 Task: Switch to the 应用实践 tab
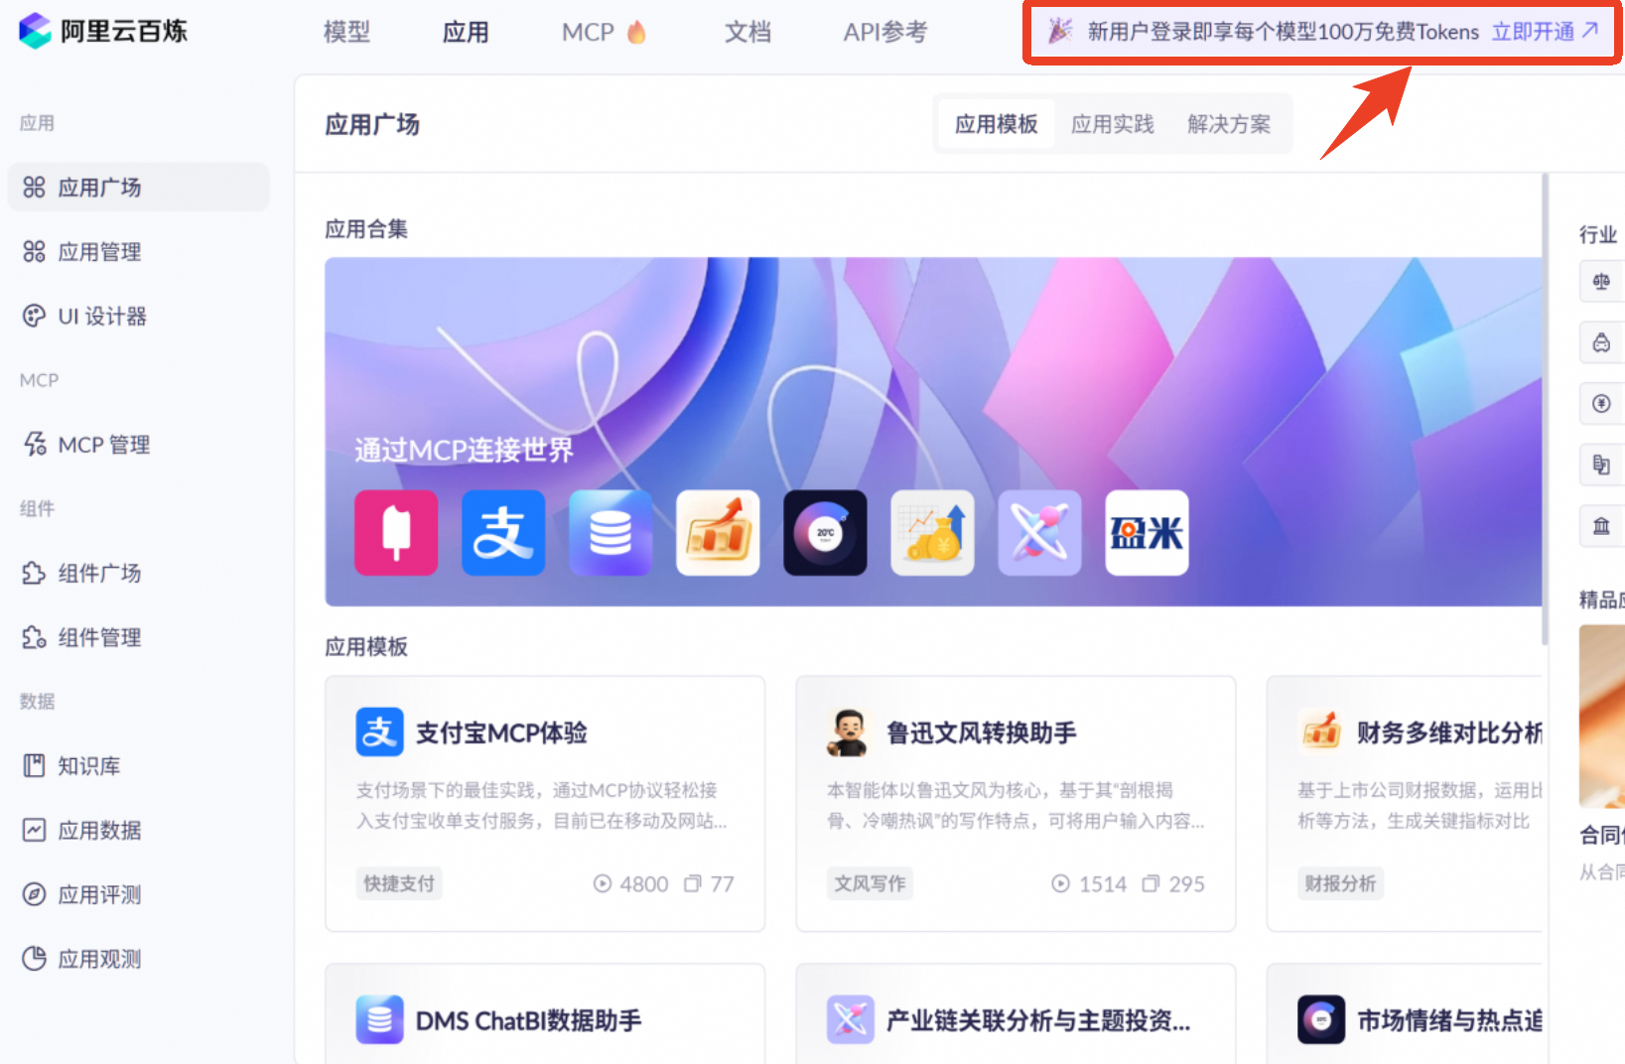click(1112, 124)
